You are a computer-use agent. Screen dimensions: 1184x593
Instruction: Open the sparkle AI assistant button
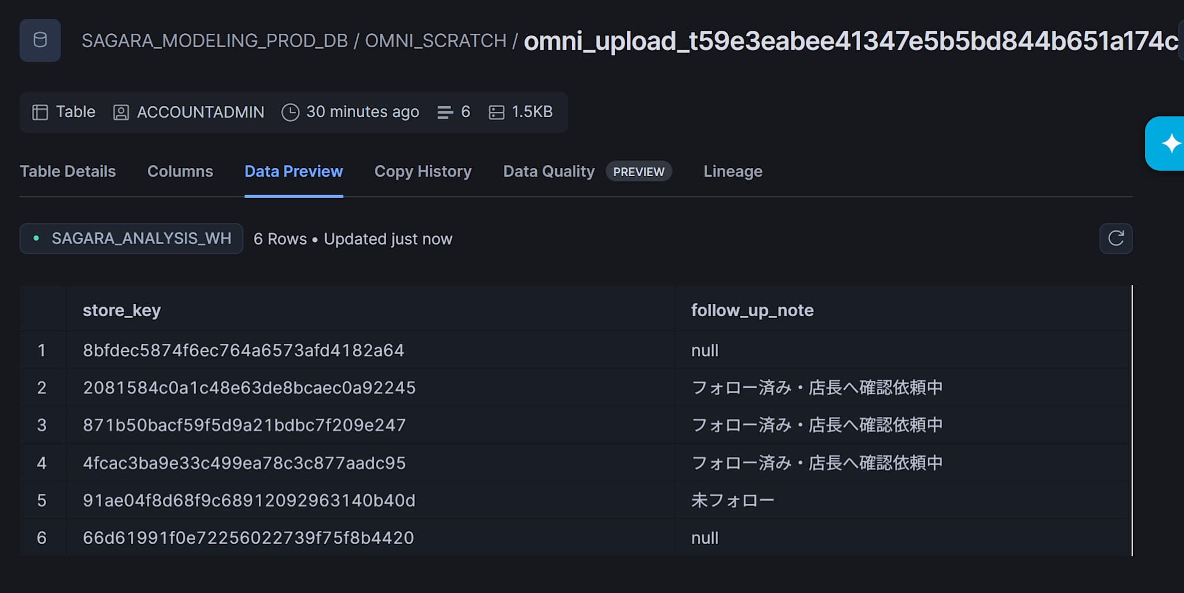pyautogui.click(x=1166, y=144)
